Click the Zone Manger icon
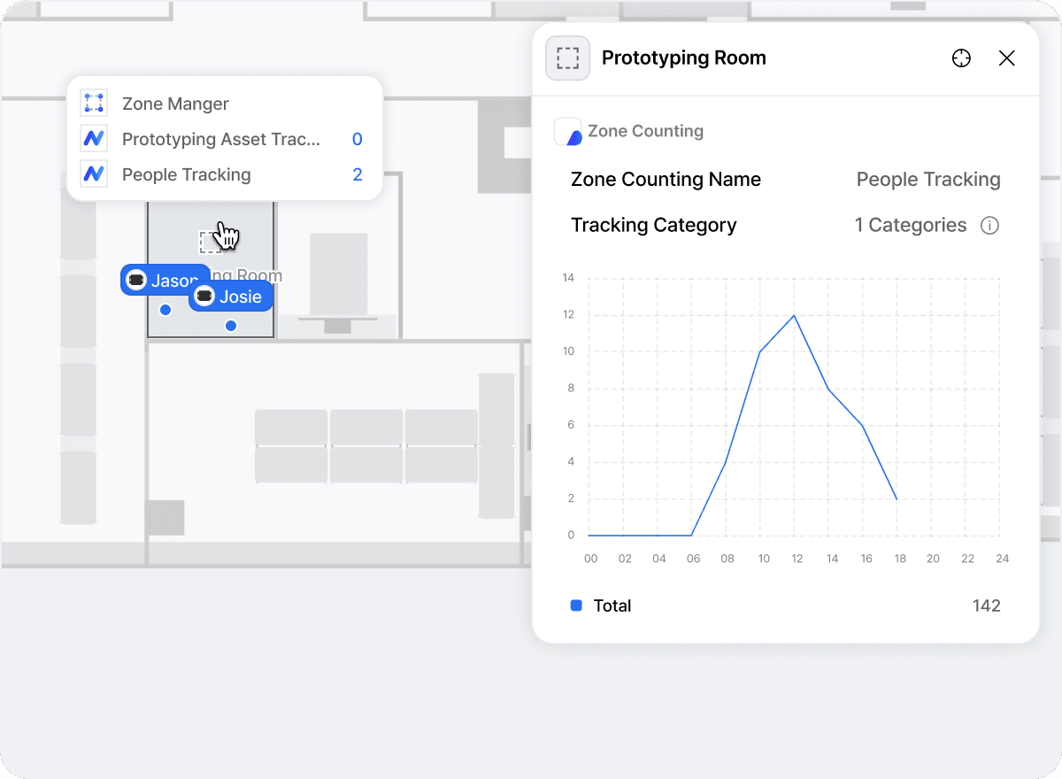This screenshot has width=1062, height=779. [94, 104]
